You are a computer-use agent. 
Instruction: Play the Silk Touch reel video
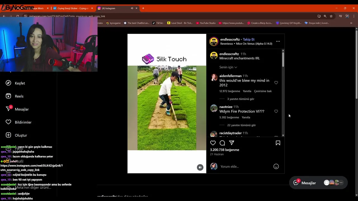point(167,104)
